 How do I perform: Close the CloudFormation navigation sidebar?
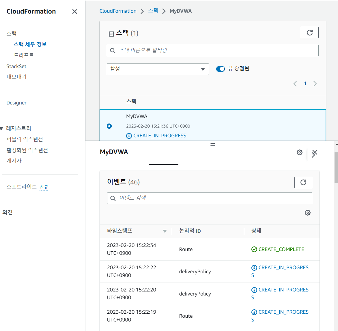pos(74,12)
